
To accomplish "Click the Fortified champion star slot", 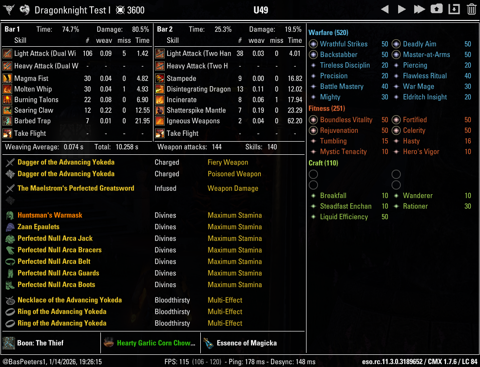I will (x=396, y=120).
